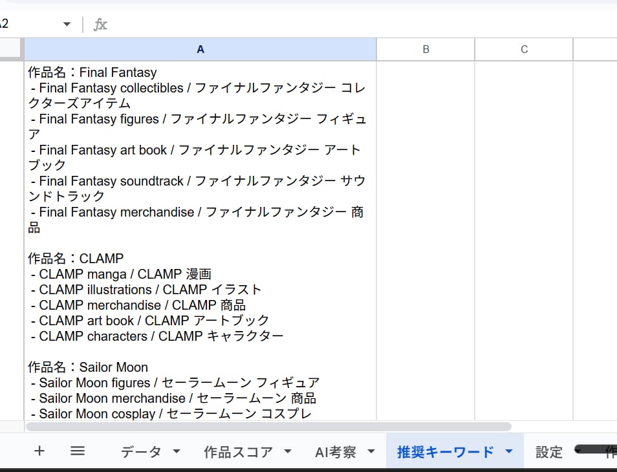The image size is (617, 472).
Task: Open the データ tab dropdown arrow
Action: tap(177, 451)
